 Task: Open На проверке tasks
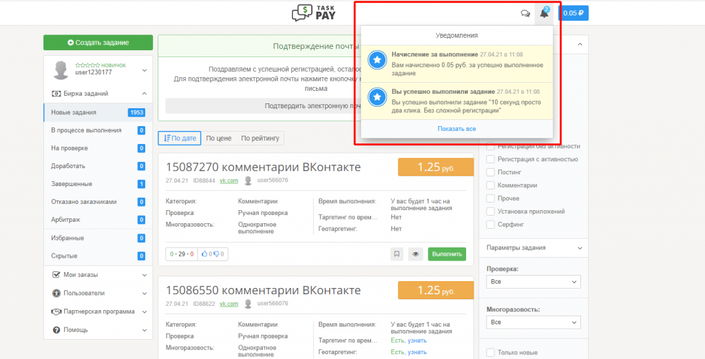pos(98,148)
